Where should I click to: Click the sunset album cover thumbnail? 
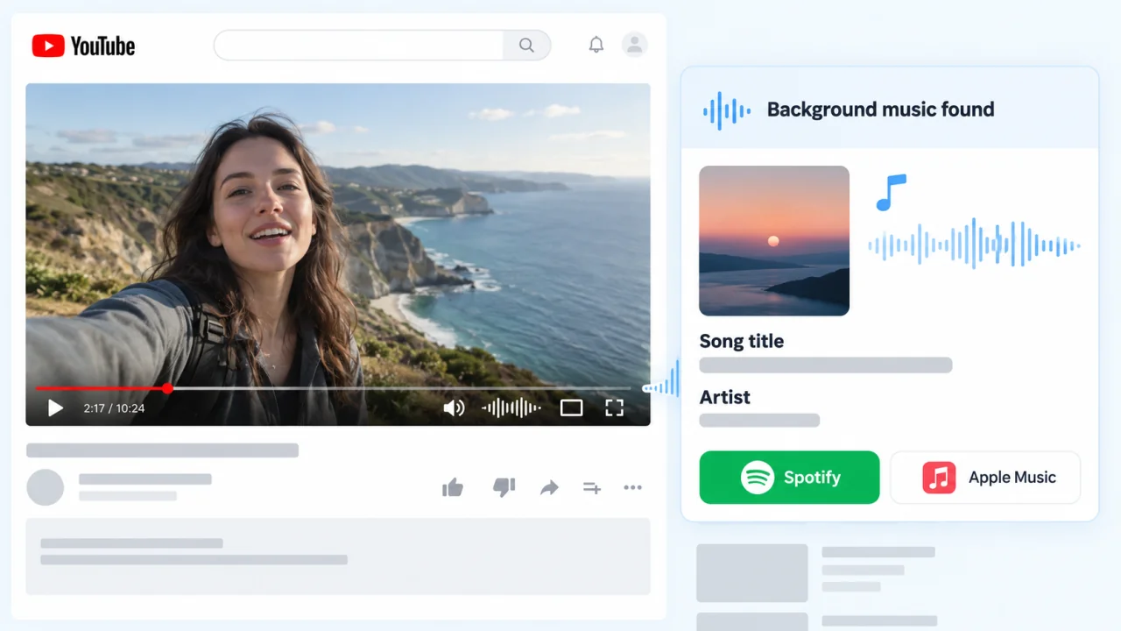[774, 241]
